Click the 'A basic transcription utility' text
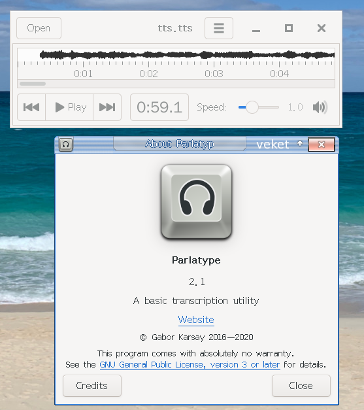 point(196,301)
